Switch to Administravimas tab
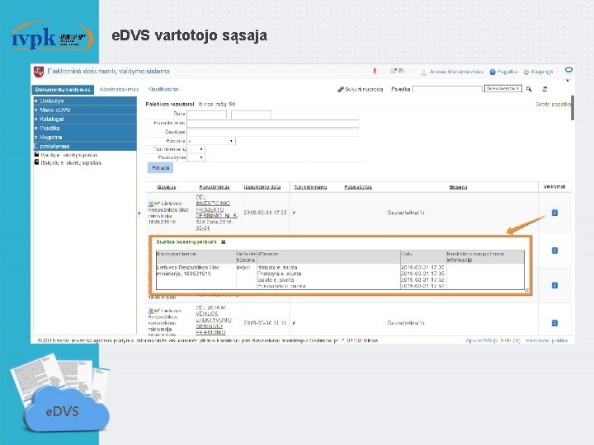 [119, 90]
